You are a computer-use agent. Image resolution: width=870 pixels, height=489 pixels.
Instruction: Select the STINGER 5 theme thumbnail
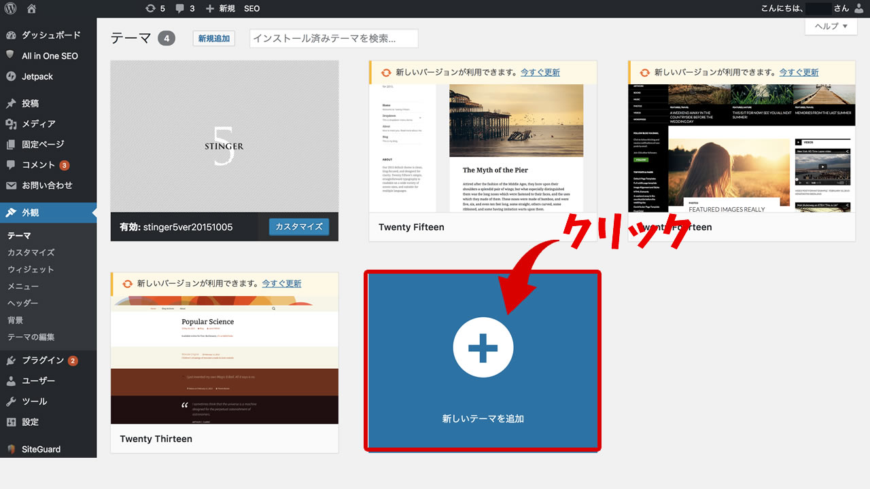pos(224,136)
